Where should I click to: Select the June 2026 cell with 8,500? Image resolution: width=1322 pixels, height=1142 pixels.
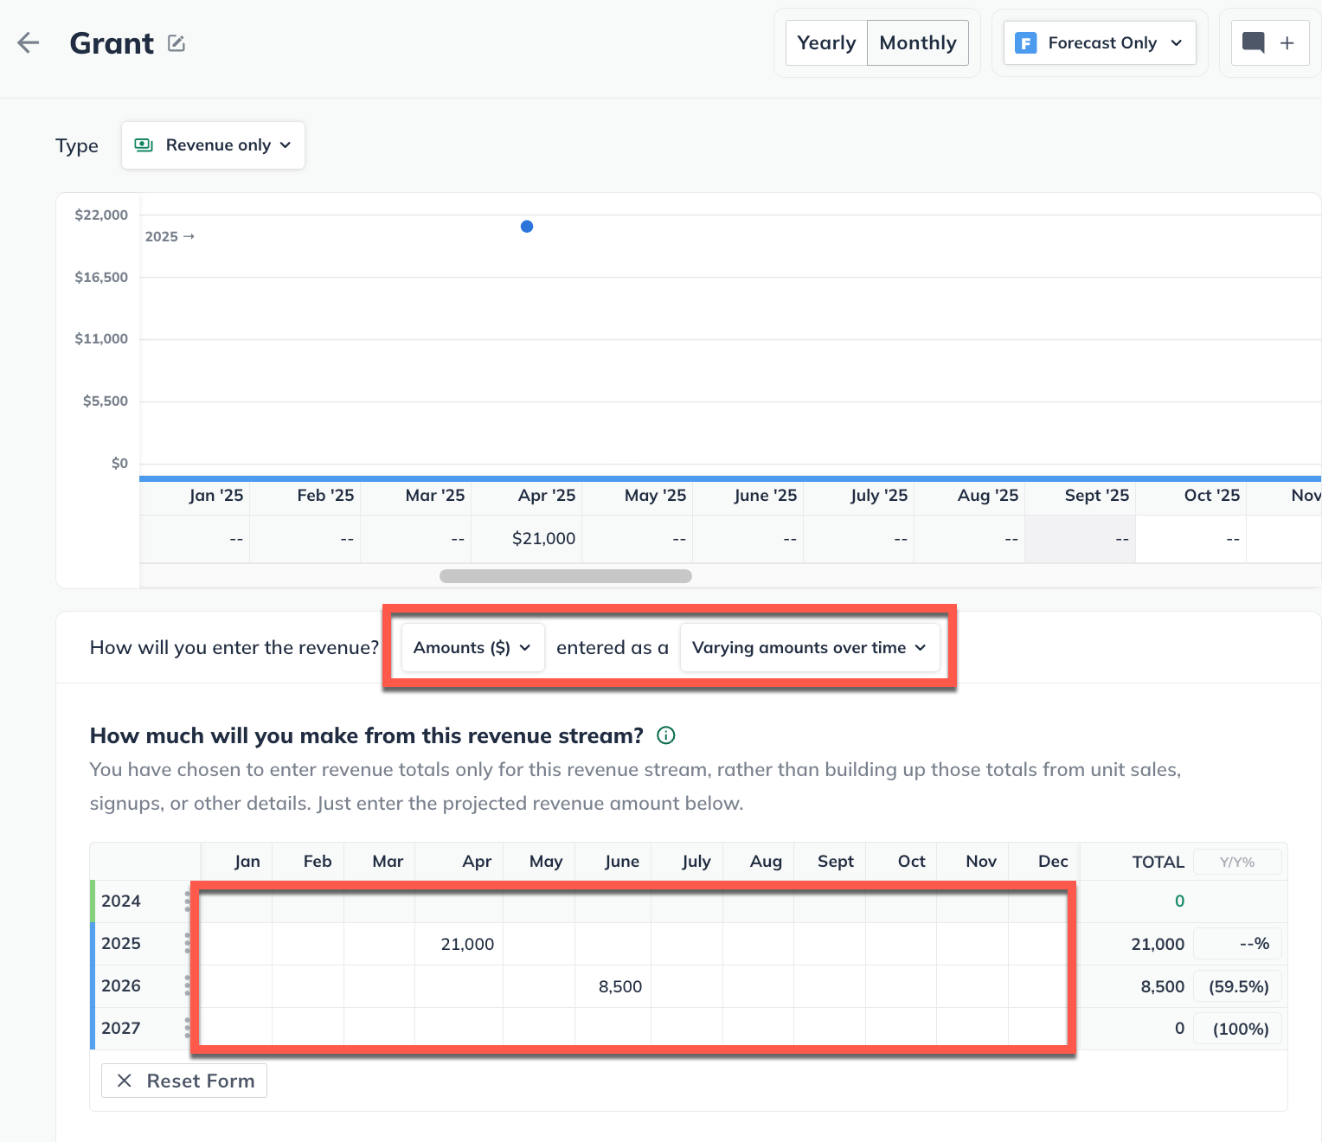coord(613,986)
